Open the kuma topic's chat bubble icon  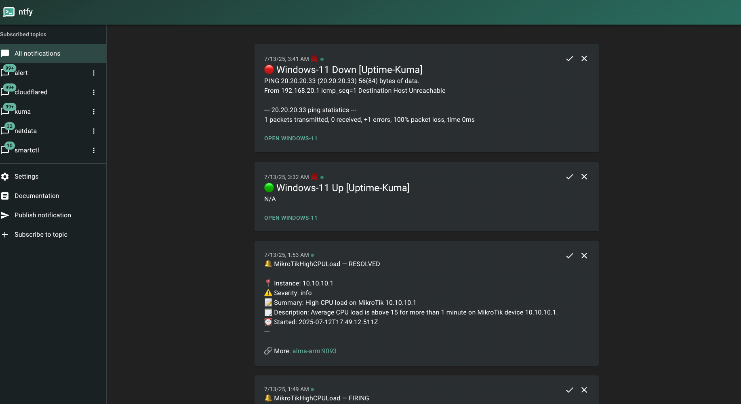click(x=5, y=112)
